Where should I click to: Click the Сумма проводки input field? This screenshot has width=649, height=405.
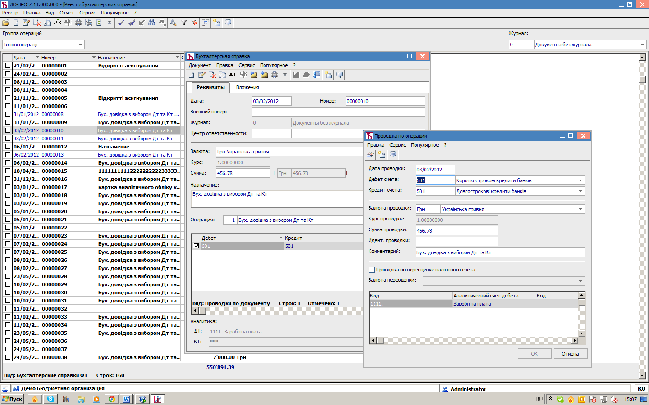[457, 231]
